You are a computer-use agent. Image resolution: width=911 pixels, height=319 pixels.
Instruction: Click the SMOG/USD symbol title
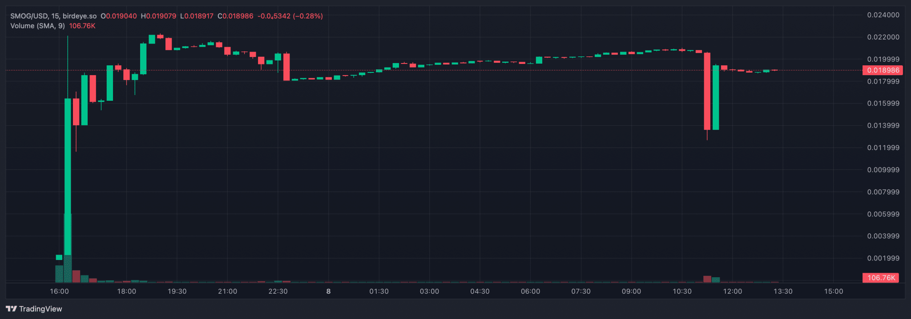click(29, 16)
